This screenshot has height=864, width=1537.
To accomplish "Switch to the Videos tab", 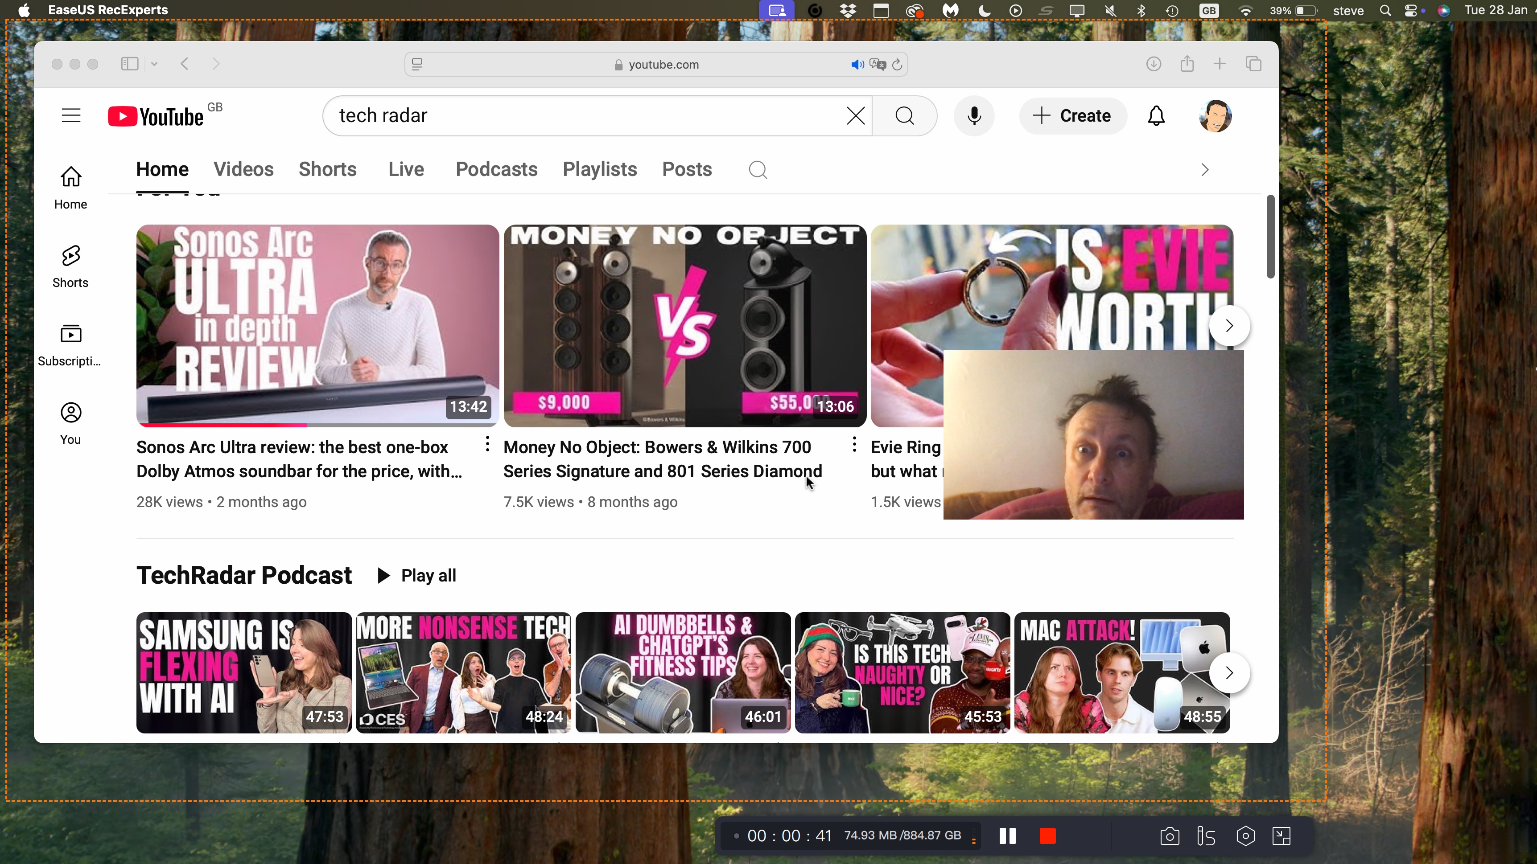I will pos(243,169).
